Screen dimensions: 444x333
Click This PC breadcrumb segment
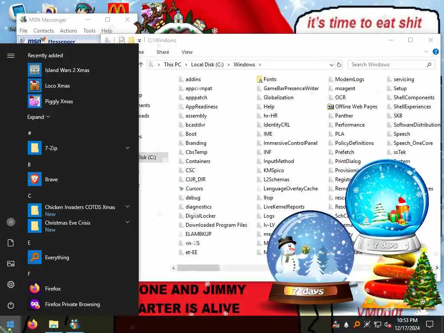coord(172,65)
